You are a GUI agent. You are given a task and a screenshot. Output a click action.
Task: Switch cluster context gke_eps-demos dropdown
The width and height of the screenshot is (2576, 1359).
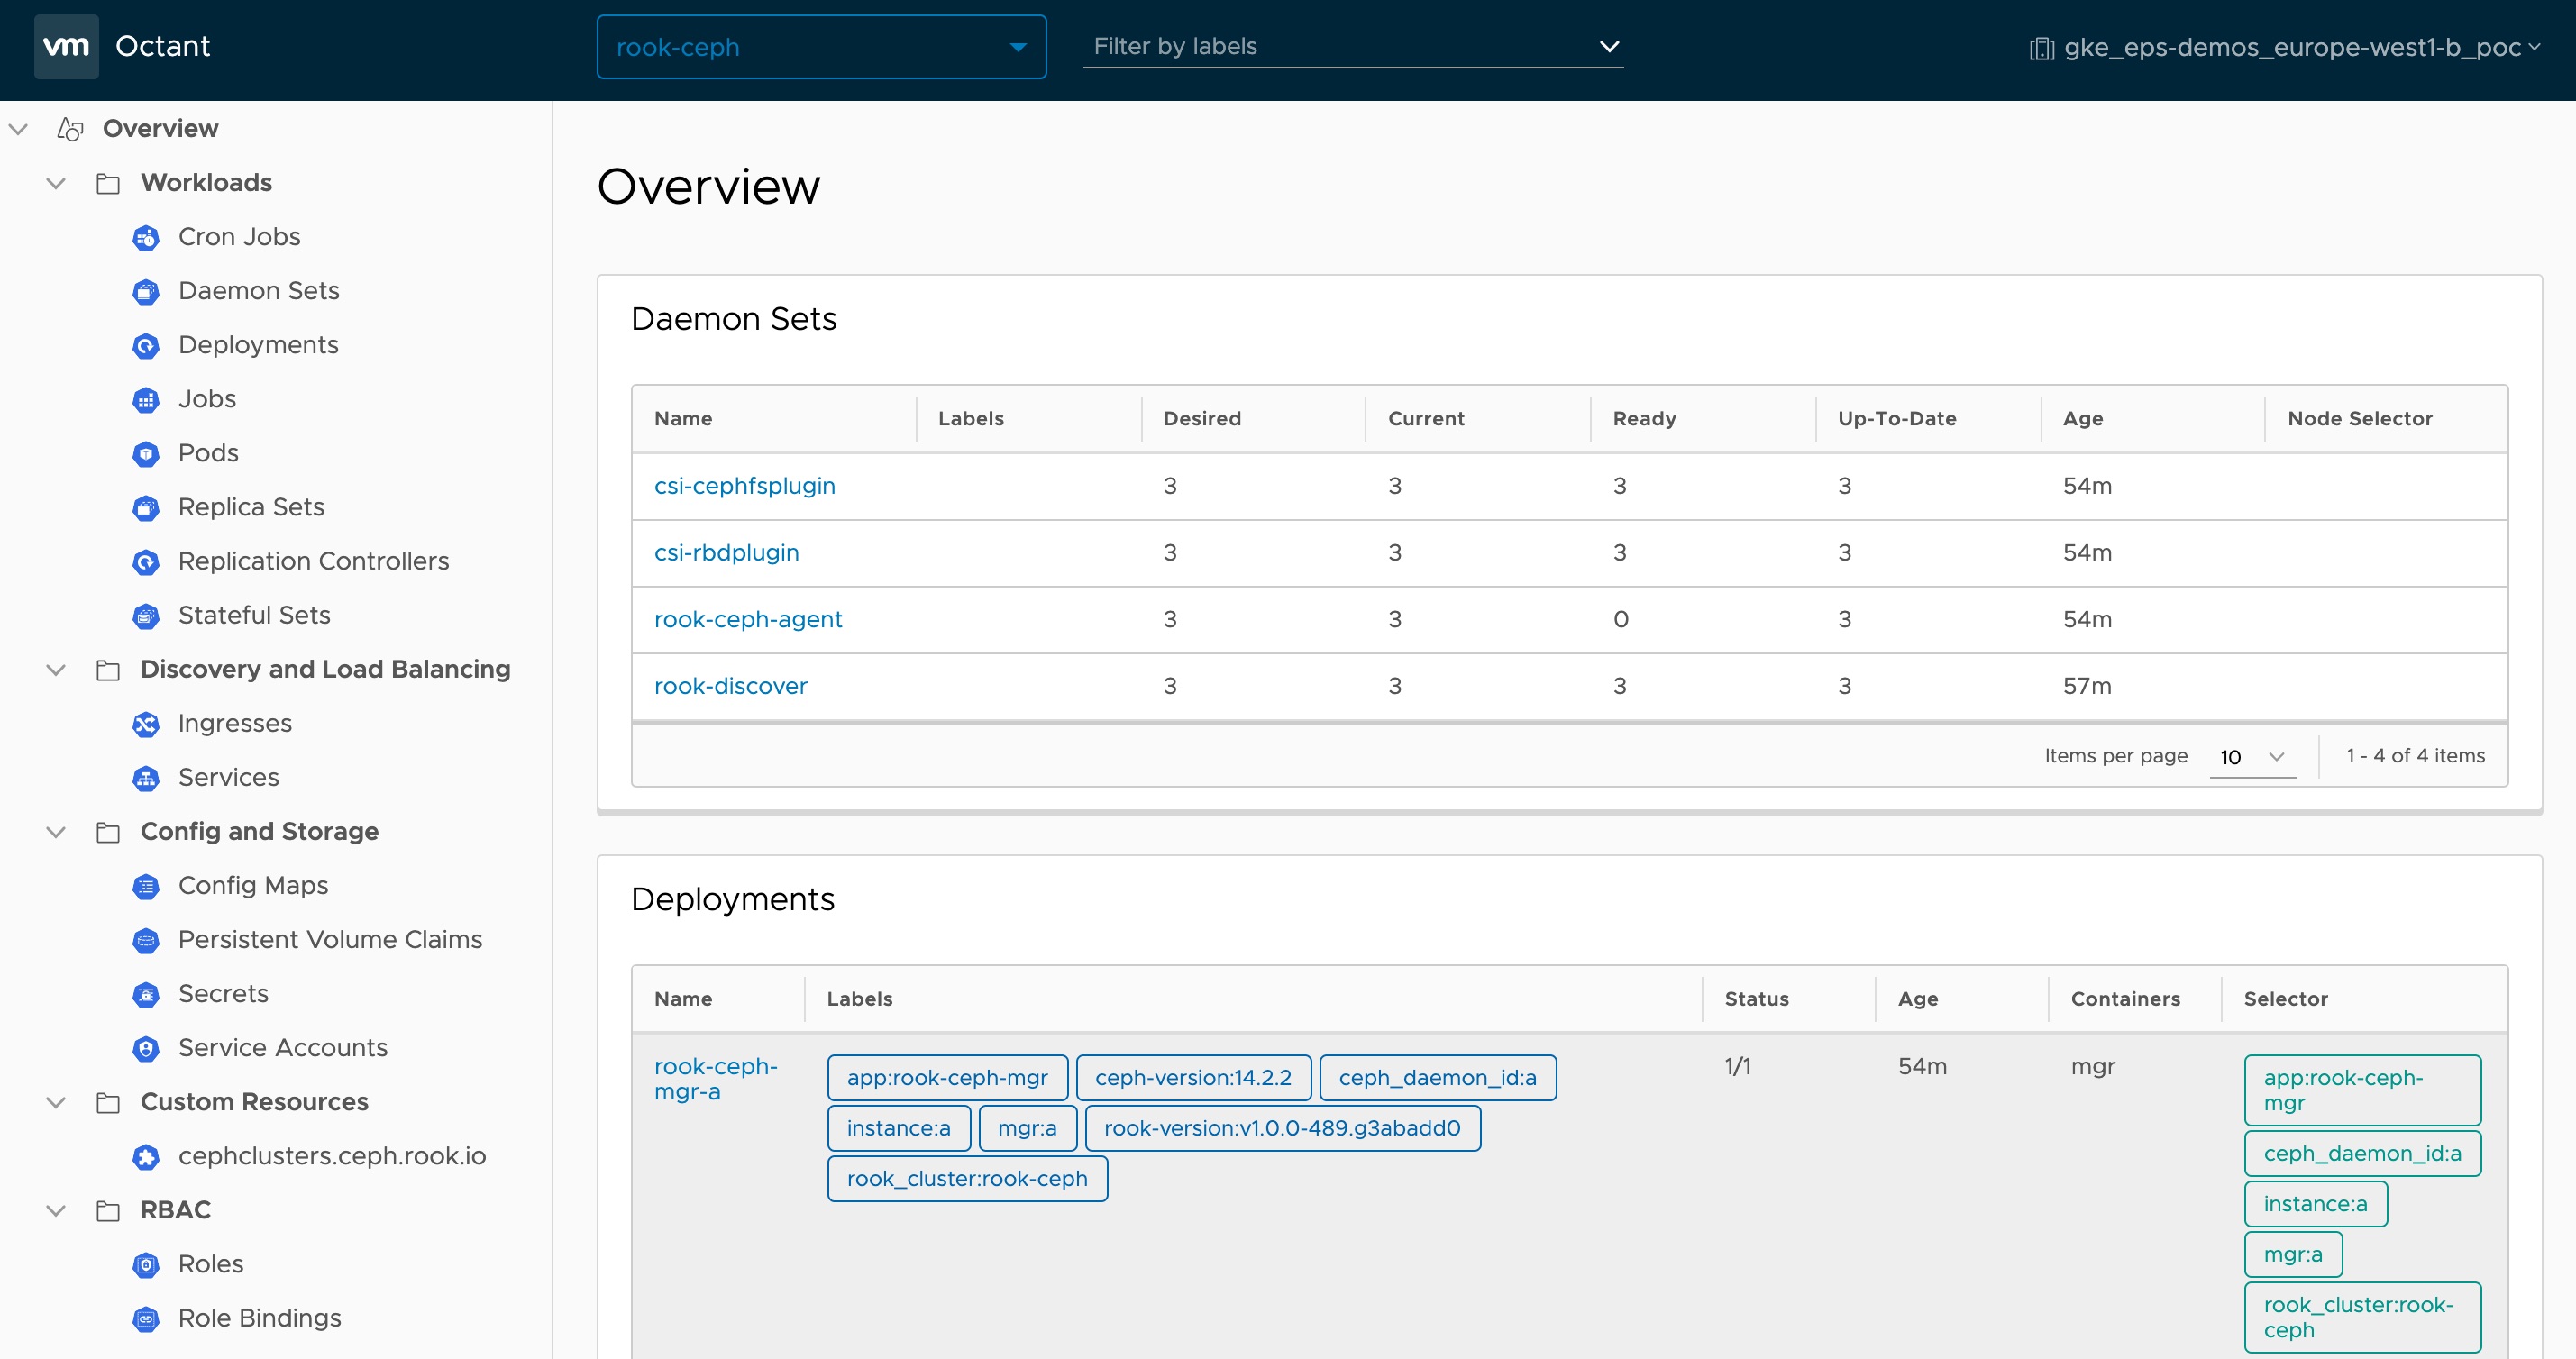[x=2286, y=47]
